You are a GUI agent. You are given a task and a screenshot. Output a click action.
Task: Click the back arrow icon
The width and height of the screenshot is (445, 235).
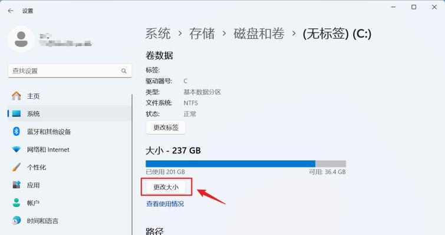click(11, 11)
